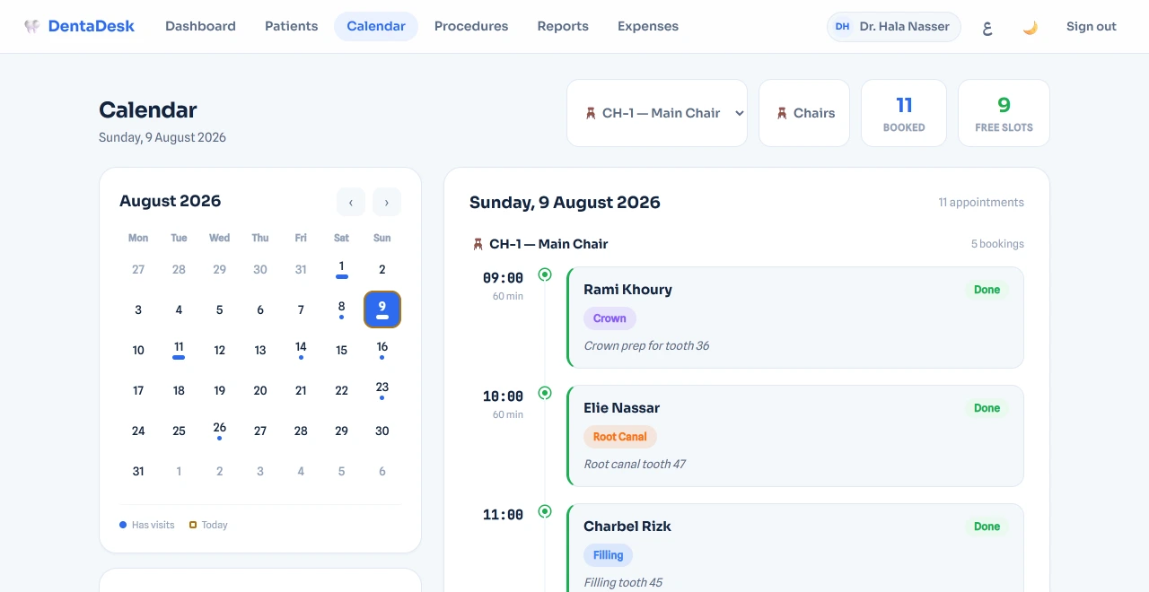Click the status dot for the 09:00 appointment
1149x592 pixels.
[x=545, y=274]
